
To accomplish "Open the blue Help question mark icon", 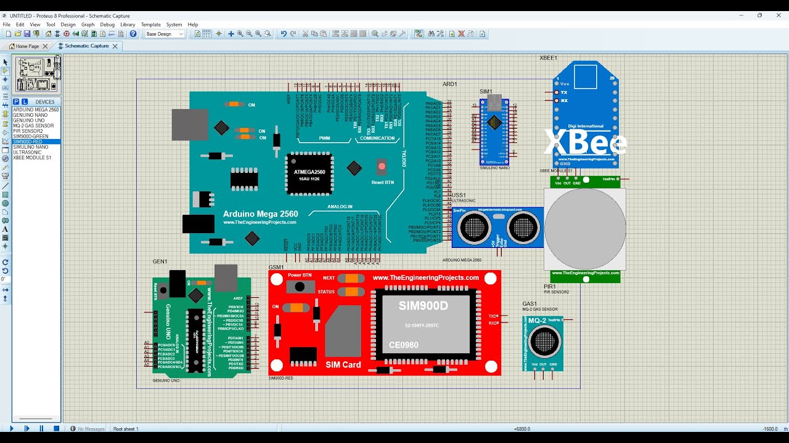I will point(133,34).
